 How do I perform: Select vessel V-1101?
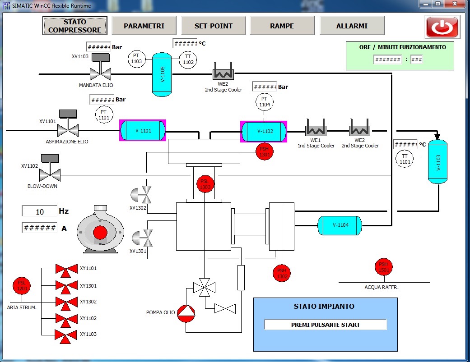click(x=143, y=130)
